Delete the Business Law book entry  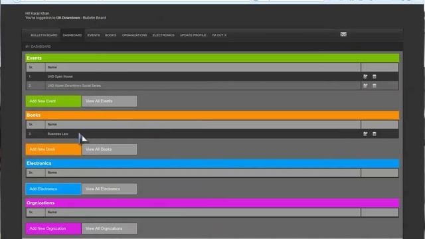(375, 134)
